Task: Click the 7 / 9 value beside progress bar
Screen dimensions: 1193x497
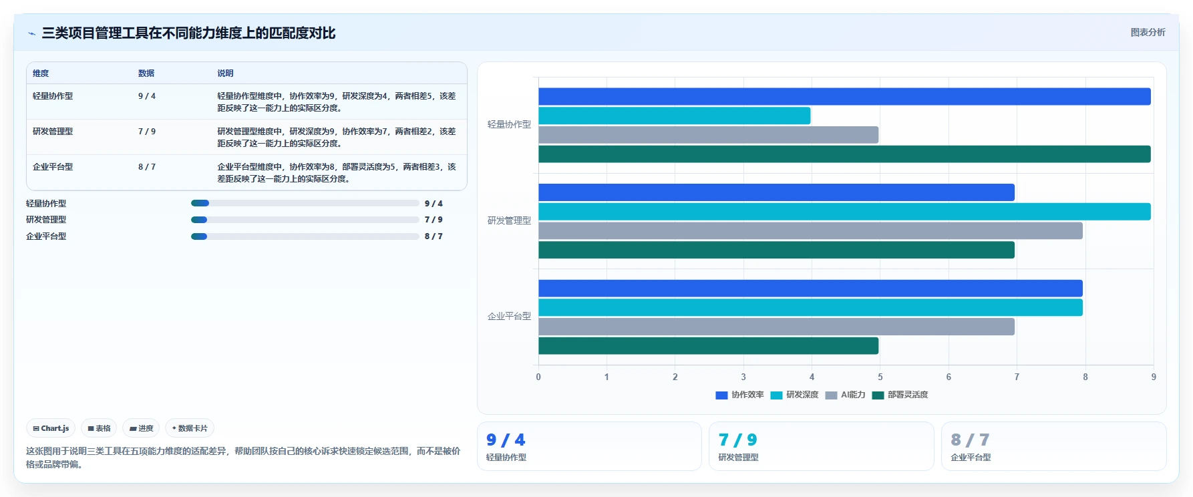Action: point(434,220)
